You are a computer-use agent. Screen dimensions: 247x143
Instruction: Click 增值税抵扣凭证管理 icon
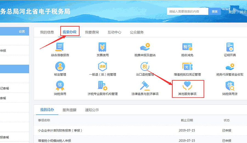coord(187,67)
